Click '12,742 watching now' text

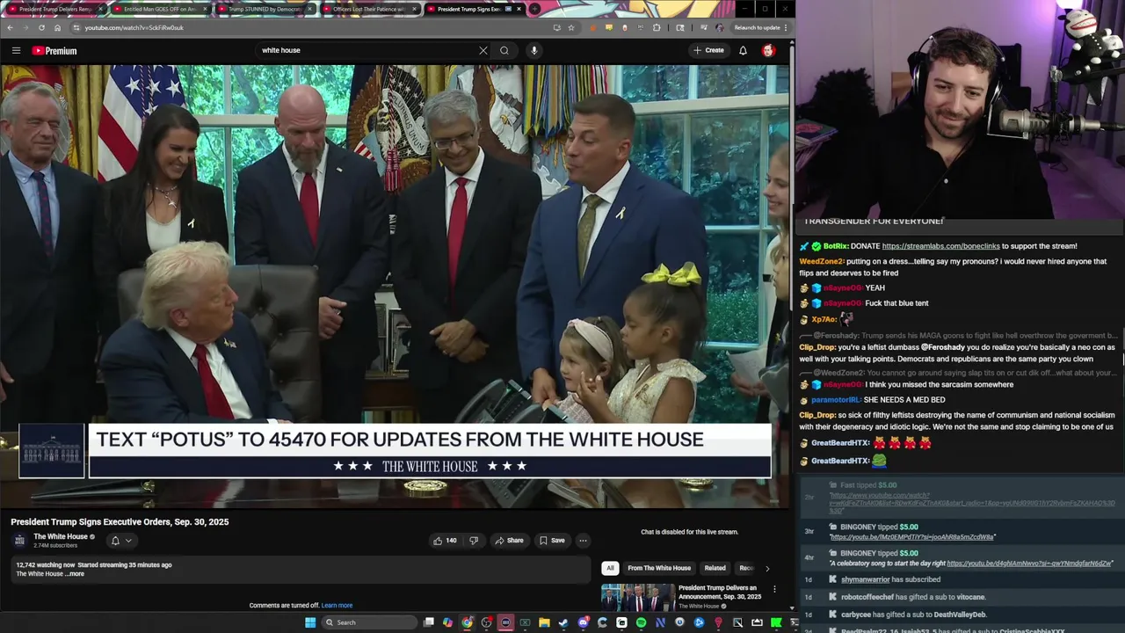point(45,565)
